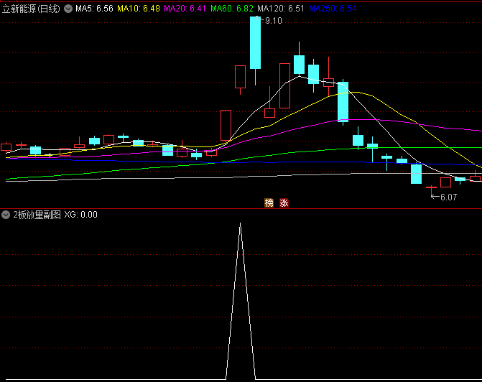Expand dropdown arrow beside 2板放量副图
This screenshot has height=382, width=482.
[6, 215]
